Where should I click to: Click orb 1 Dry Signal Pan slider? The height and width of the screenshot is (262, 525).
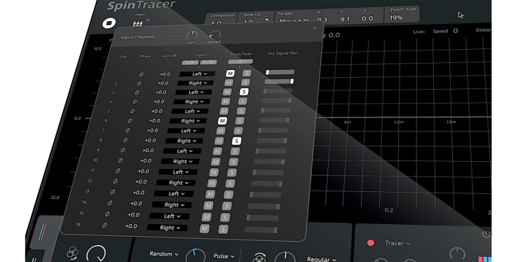(x=280, y=72)
